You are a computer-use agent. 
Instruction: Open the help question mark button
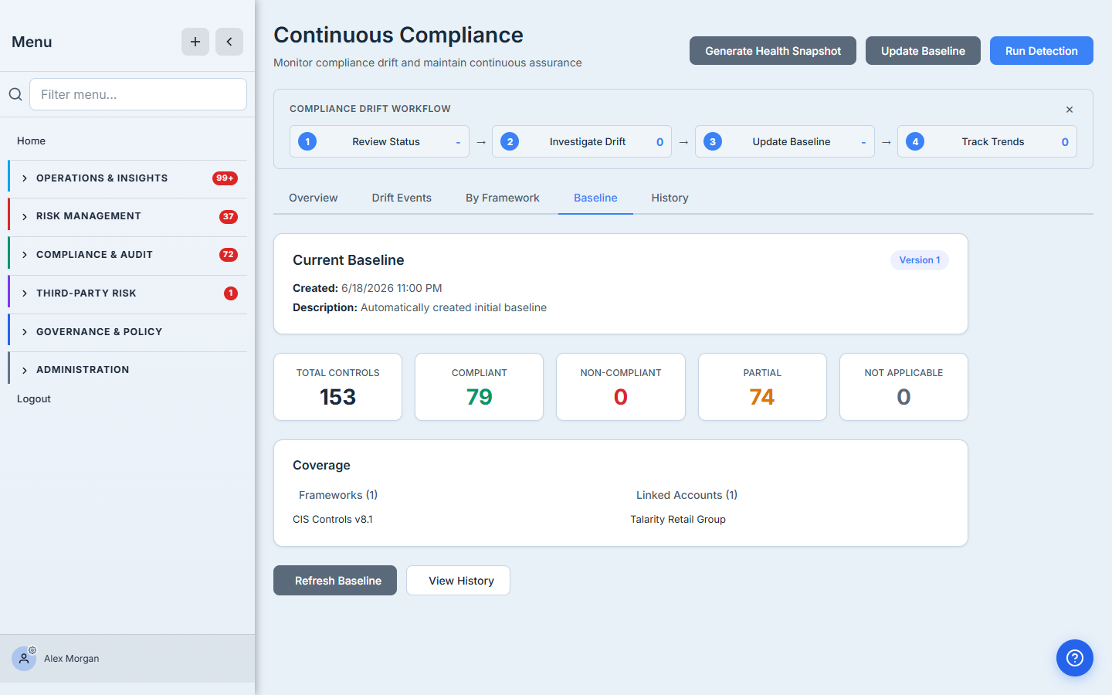1075,658
